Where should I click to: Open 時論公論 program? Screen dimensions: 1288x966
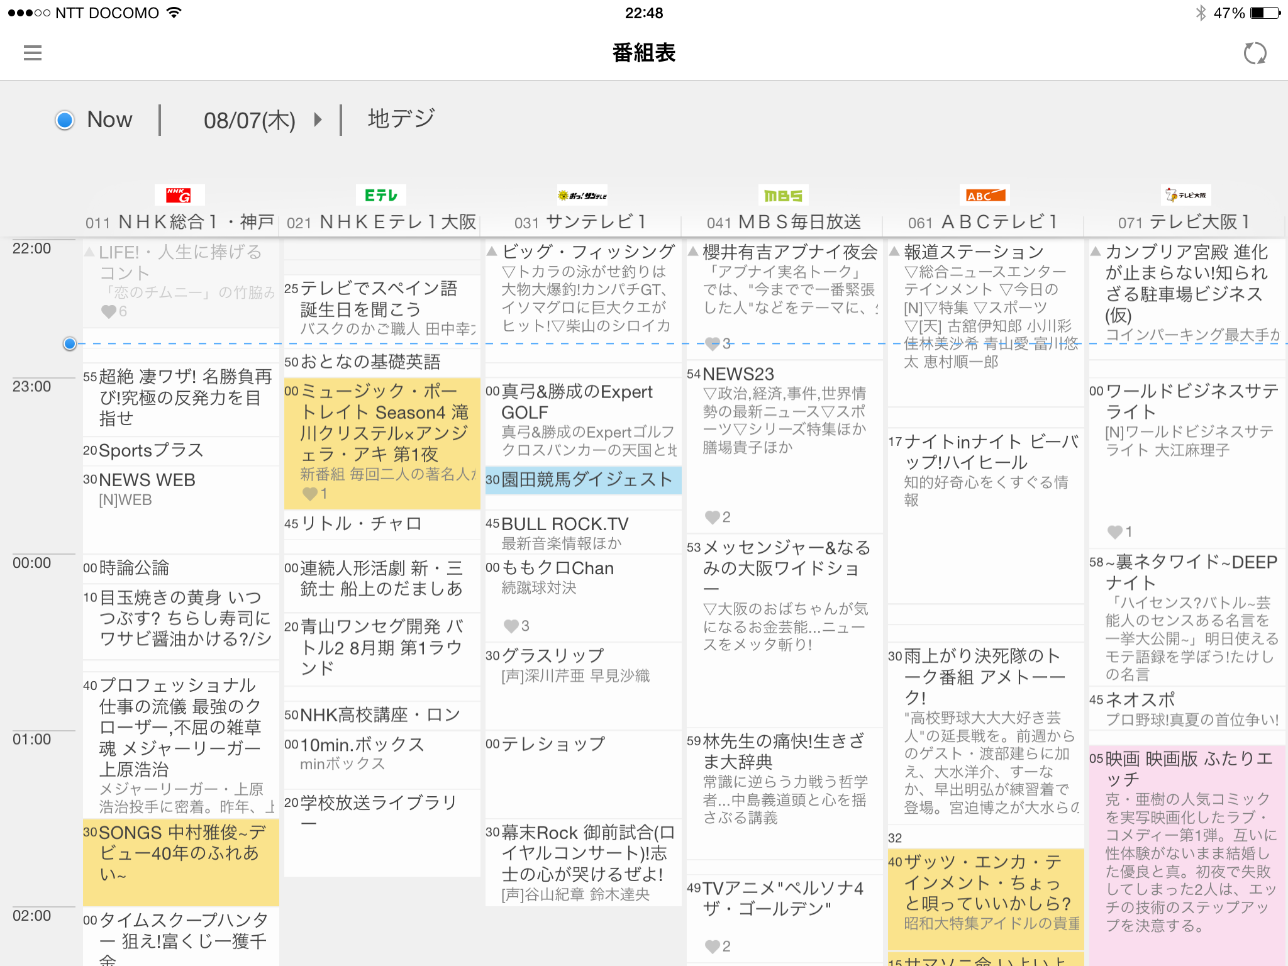[181, 568]
